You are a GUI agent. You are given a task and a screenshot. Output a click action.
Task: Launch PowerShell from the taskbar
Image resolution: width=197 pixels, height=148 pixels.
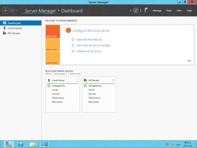coord(20,144)
